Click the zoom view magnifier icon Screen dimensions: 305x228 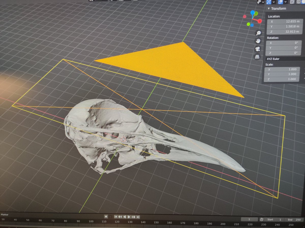click(x=258, y=33)
